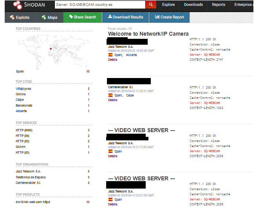The image size is (255, 207).
Task: Open the Enterprise menu item
Action: (243, 5)
